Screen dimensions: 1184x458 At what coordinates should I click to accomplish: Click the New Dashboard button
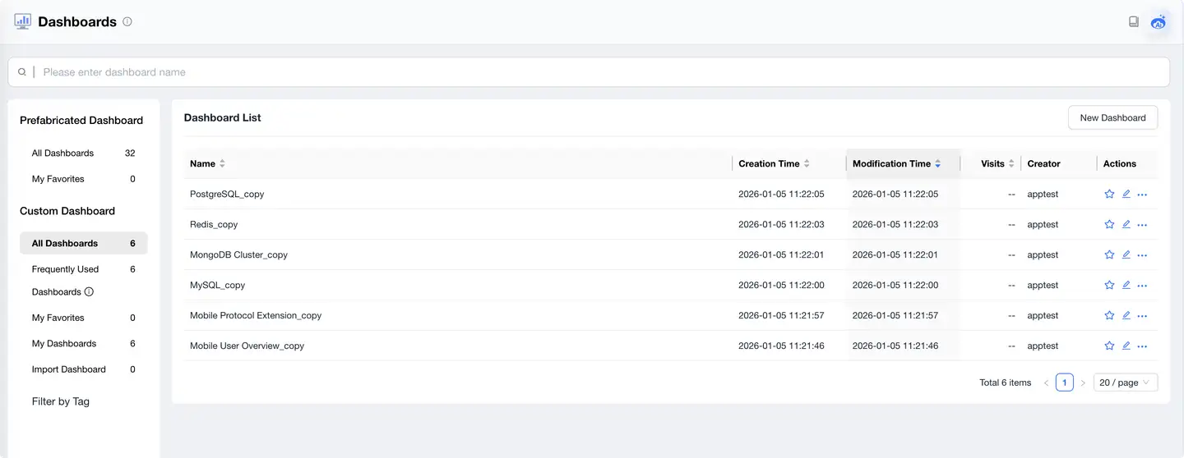tap(1112, 118)
